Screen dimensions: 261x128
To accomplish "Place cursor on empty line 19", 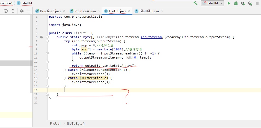I will (x=154, y=90).
